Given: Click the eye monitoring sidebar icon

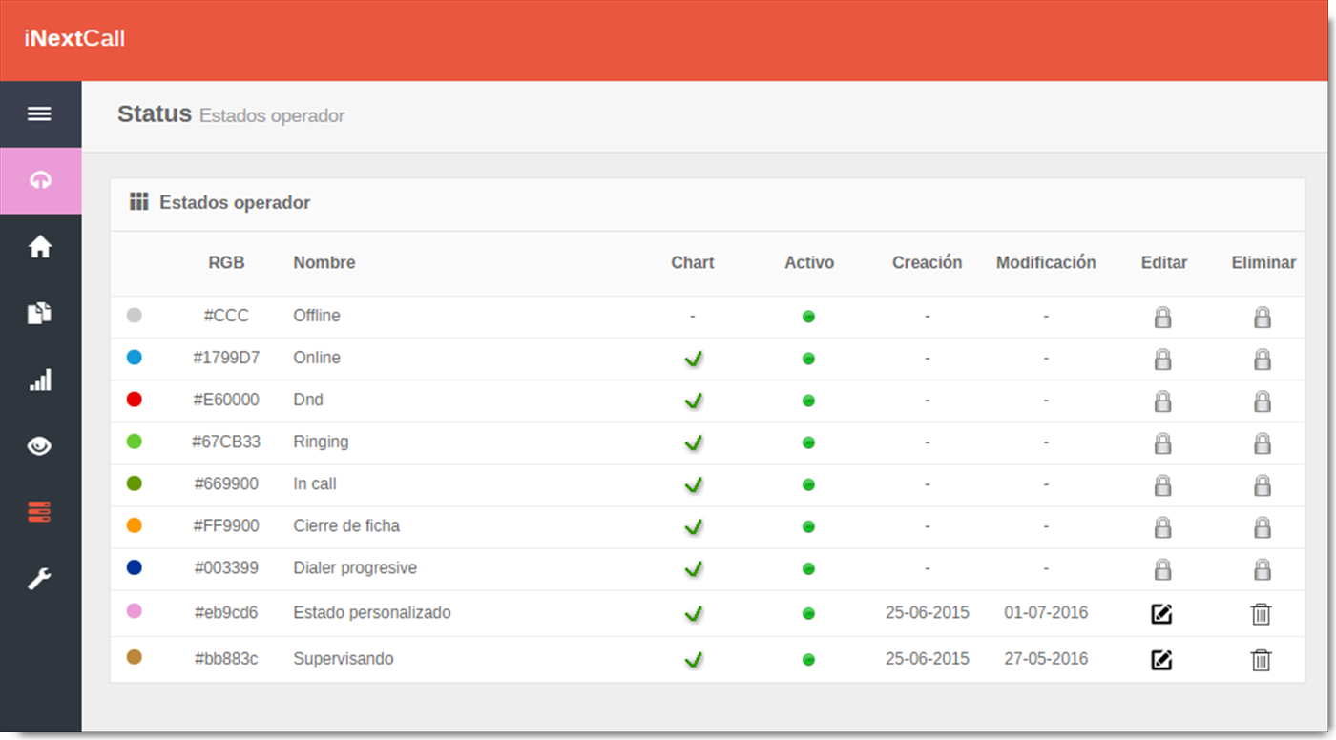Looking at the screenshot, I should pos(39,446).
